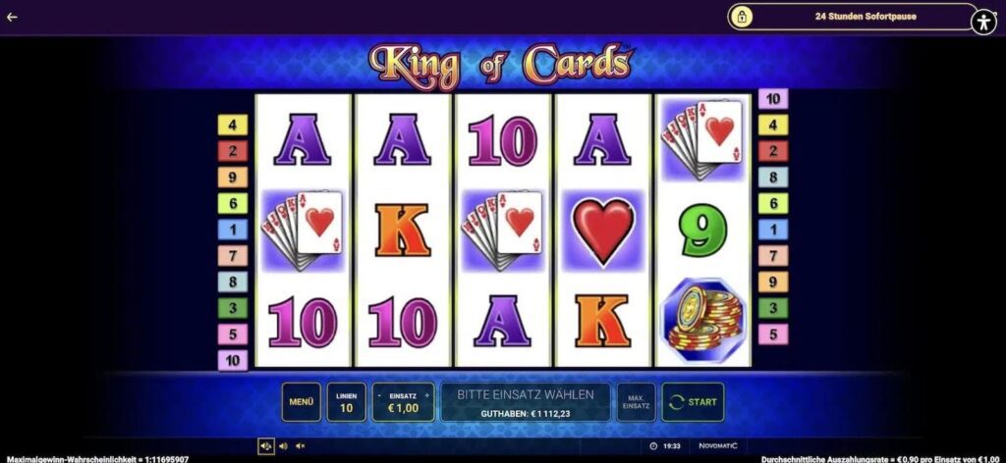
Task: Click the lock icon beside Sofortpause
Action: [742, 18]
